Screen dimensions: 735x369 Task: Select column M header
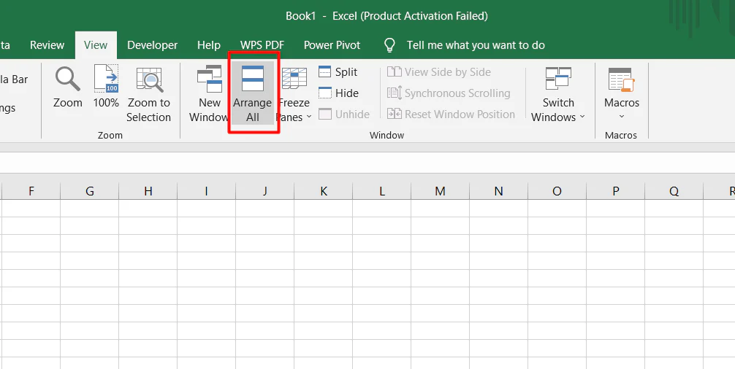pyautogui.click(x=440, y=191)
